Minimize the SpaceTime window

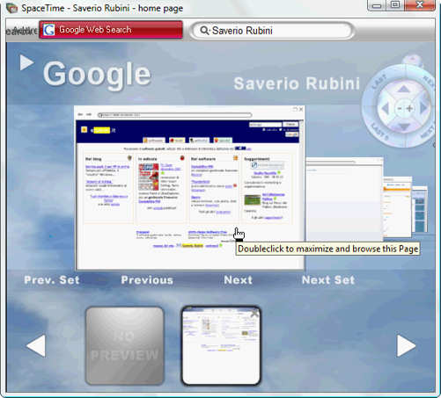(x=378, y=5)
